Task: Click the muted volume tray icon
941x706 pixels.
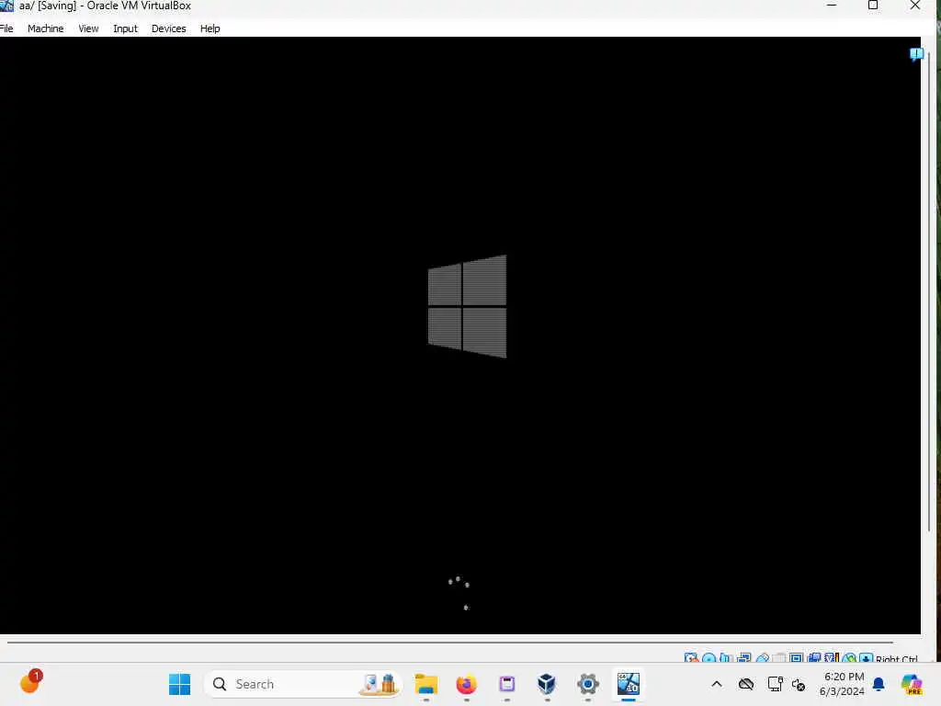Action: tap(799, 684)
